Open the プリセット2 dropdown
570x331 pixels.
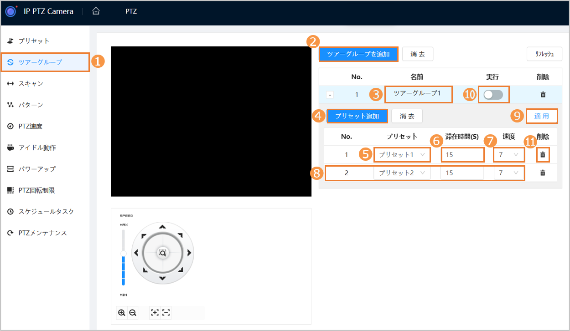(402, 173)
